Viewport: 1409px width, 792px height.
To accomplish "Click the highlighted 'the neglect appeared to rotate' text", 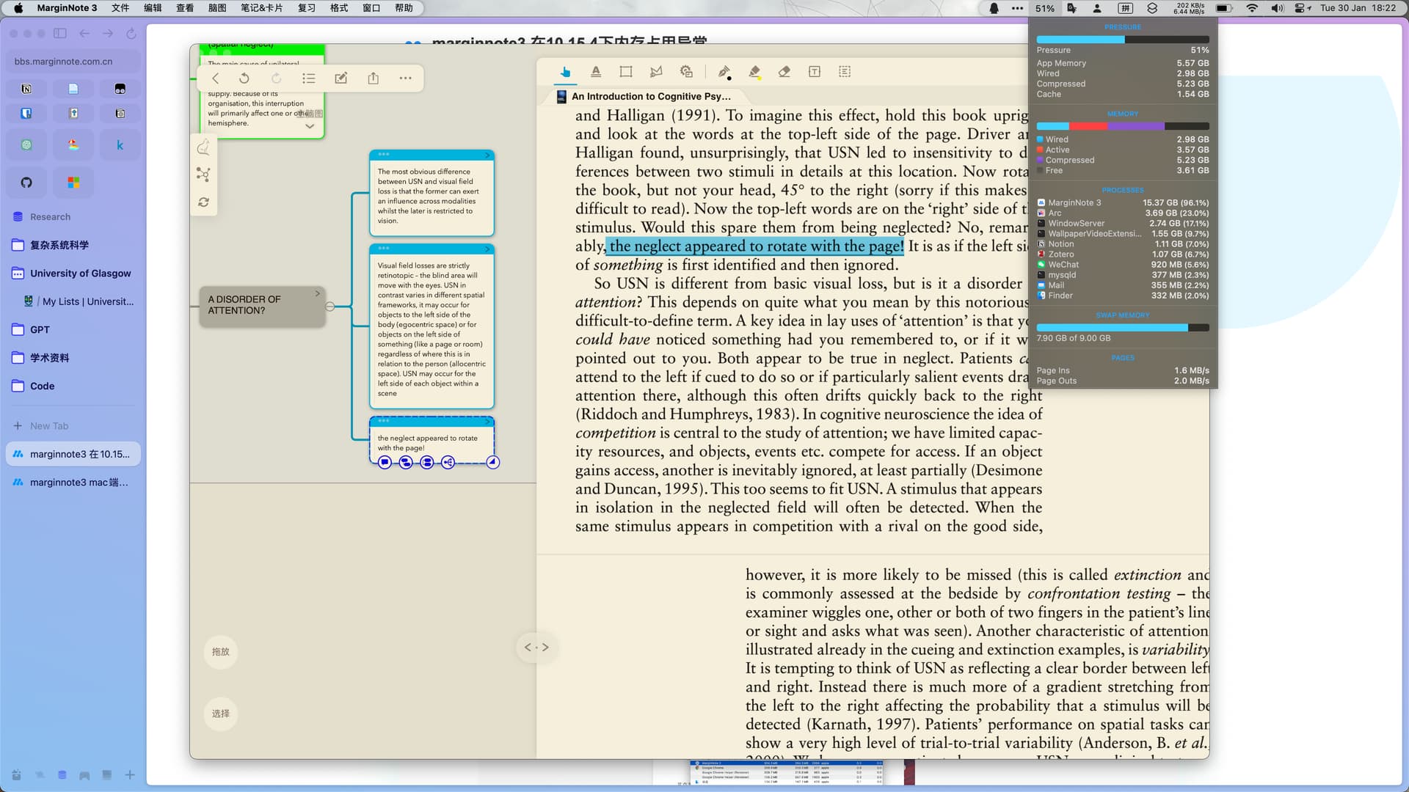I will coord(755,246).
